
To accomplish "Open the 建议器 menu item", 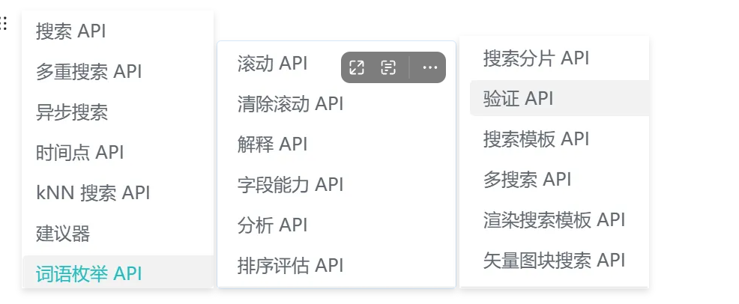I will 63,234.
